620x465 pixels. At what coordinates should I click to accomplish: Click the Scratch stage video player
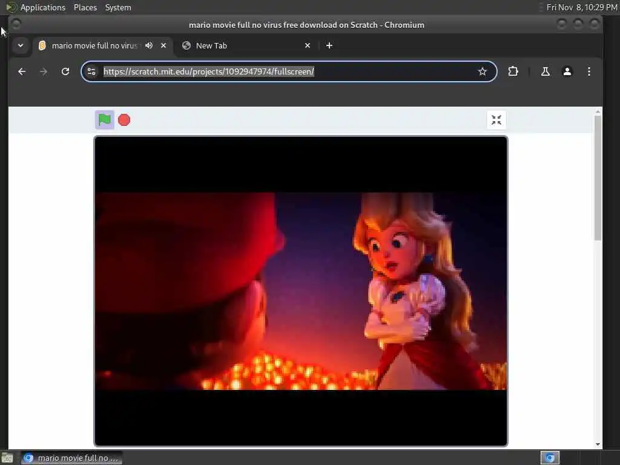[300, 291]
